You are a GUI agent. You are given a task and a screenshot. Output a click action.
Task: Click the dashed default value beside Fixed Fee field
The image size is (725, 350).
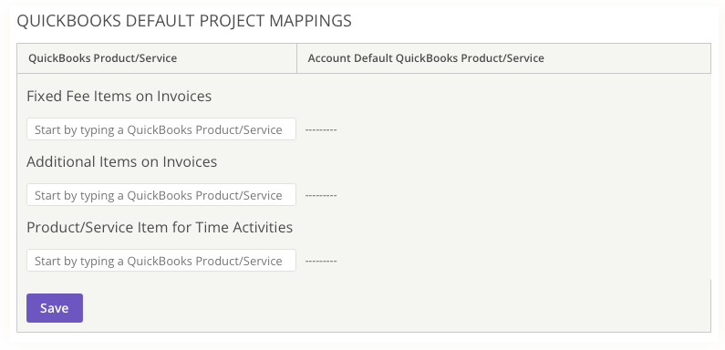tap(321, 130)
